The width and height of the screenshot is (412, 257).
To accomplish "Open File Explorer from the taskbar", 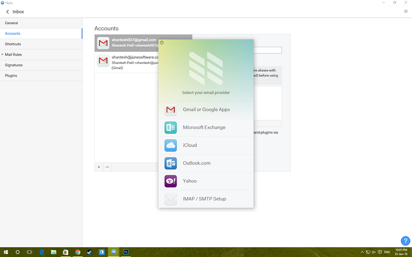I will coord(54,252).
